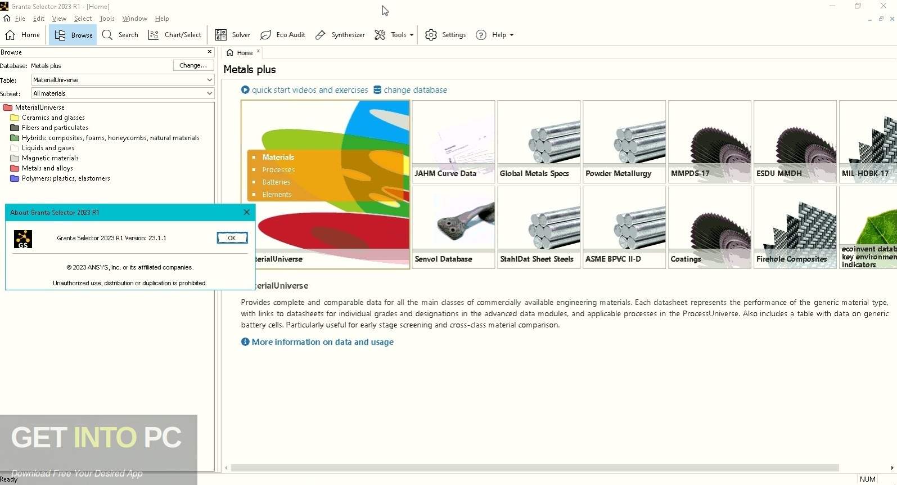
Task: Click the More information info icon
Action: tap(245, 342)
